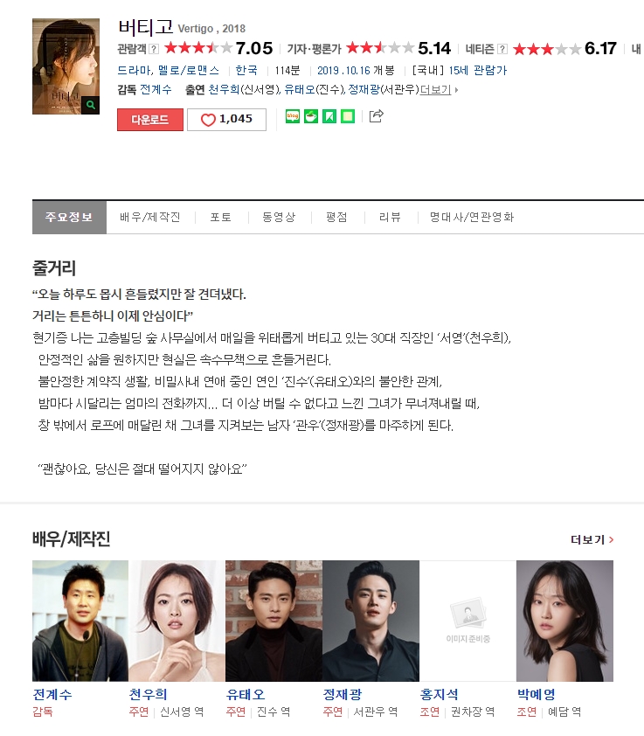Viewport: 644px width, 736px height.
Task: Click the magnifier icon on movie poster
Action: [x=91, y=105]
